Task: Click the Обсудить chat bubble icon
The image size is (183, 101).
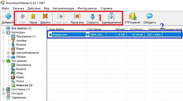Action: (x=149, y=16)
